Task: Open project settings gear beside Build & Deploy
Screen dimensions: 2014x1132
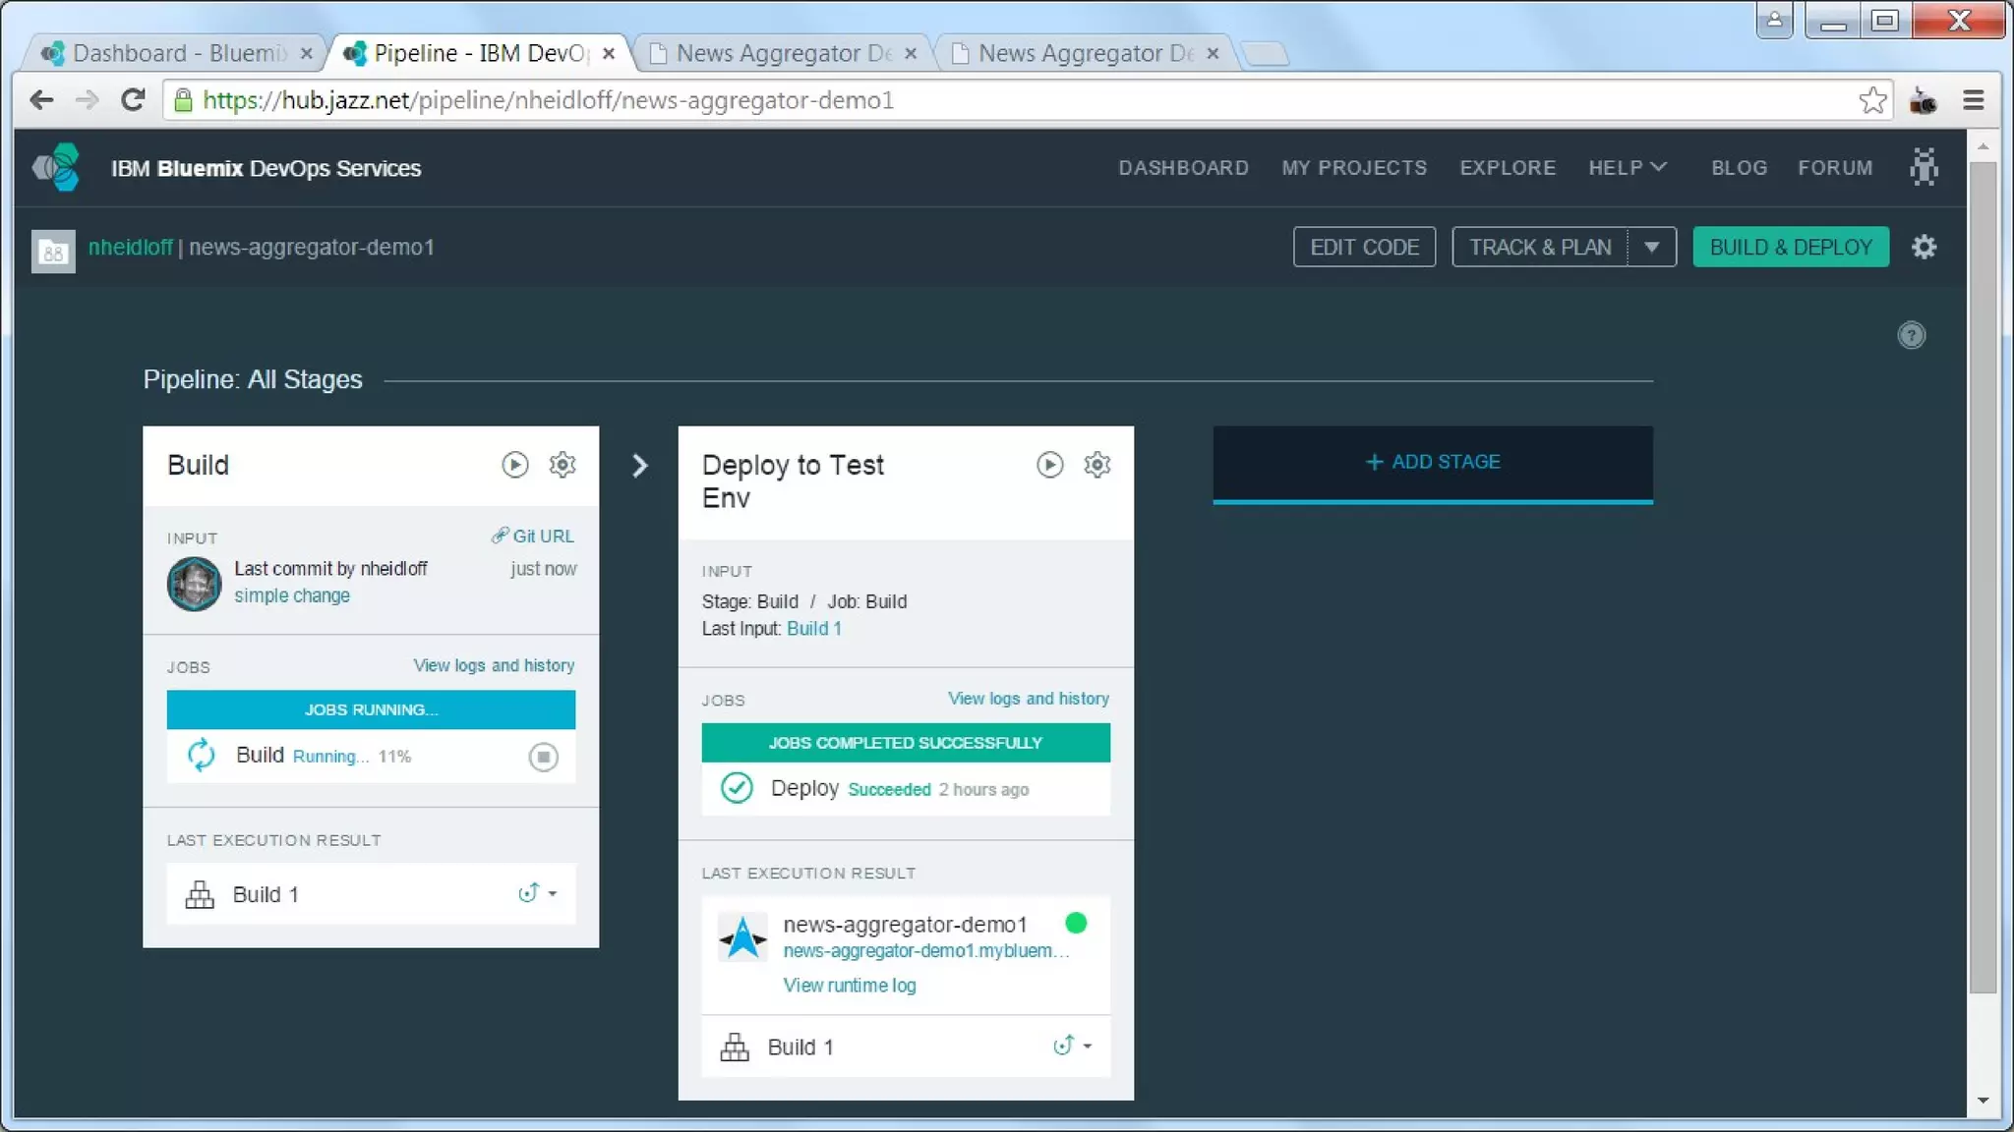Action: pos(1924,248)
